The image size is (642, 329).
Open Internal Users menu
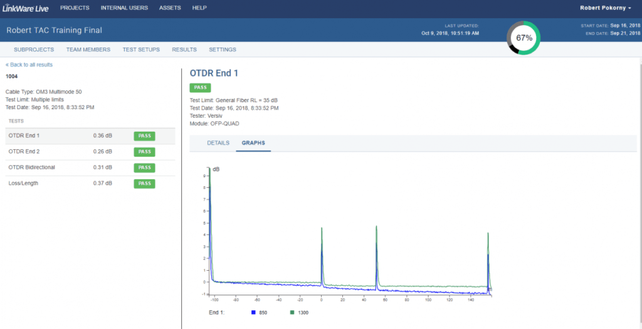point(124,8)
